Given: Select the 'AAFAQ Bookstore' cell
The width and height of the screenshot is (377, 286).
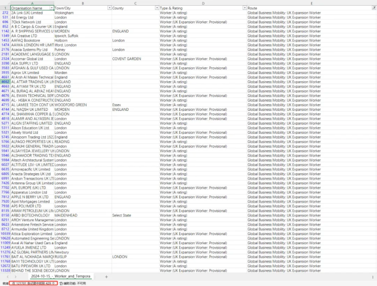Looking at the screenshot, I should [x=32, y=41].
